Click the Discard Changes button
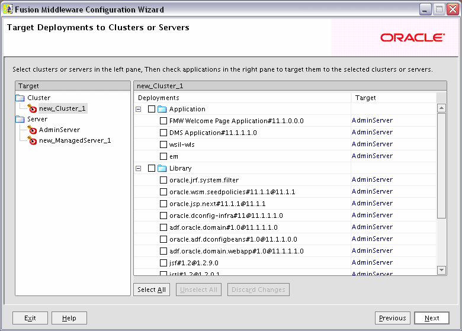 [x=258, y=290]
